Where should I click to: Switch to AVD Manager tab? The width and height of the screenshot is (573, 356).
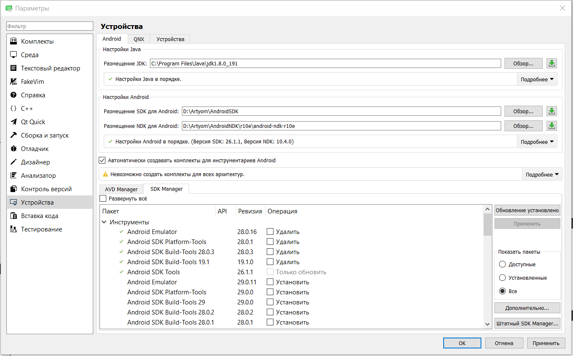121,189
